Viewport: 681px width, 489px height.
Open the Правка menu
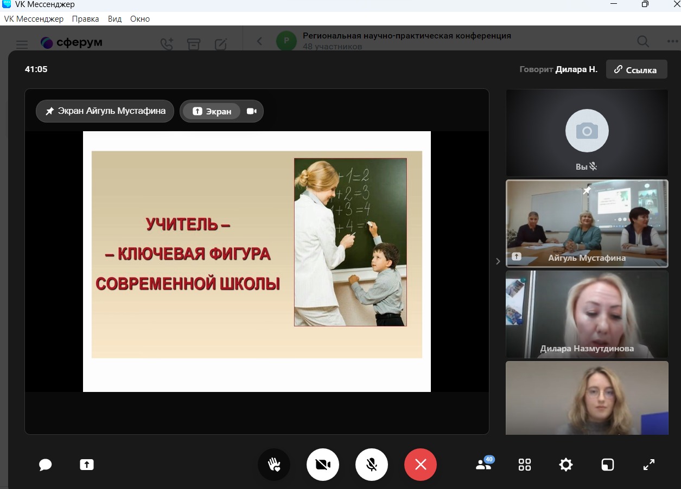[85, 19]
